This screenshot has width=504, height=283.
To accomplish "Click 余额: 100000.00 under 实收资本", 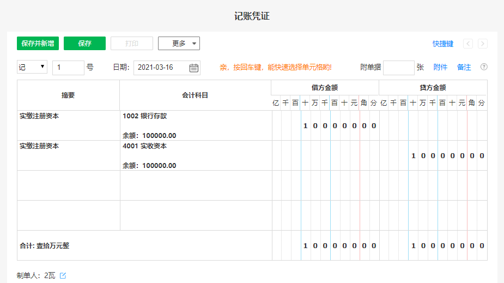I will [x=149, y=166].
